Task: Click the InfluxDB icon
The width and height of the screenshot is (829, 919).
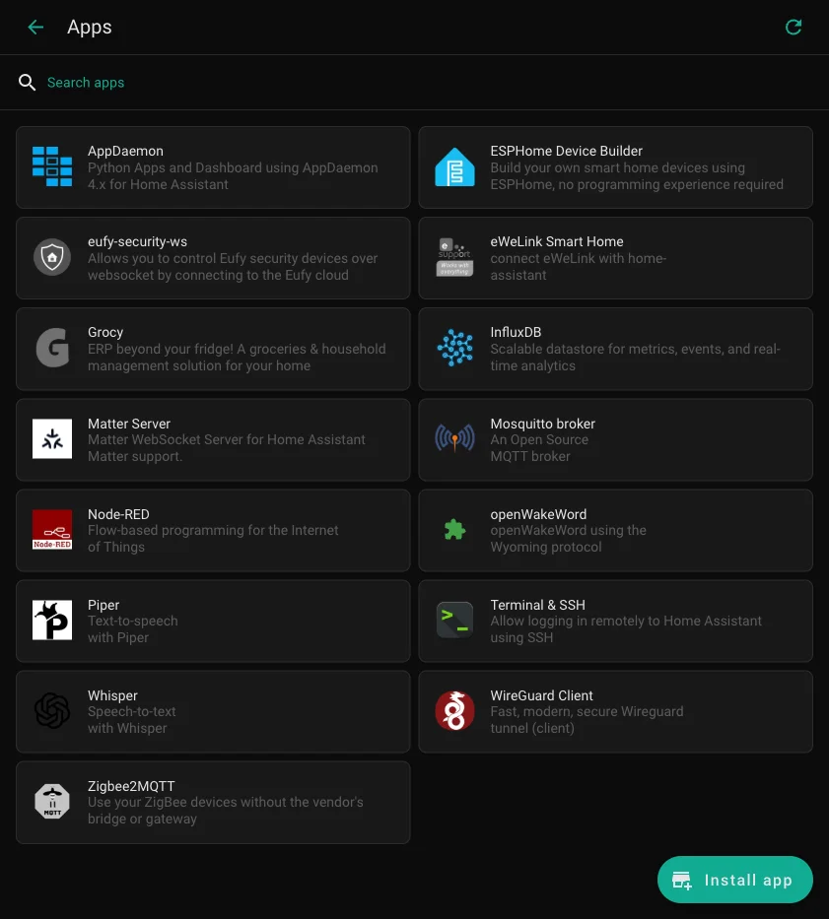Action: (454, 349)
